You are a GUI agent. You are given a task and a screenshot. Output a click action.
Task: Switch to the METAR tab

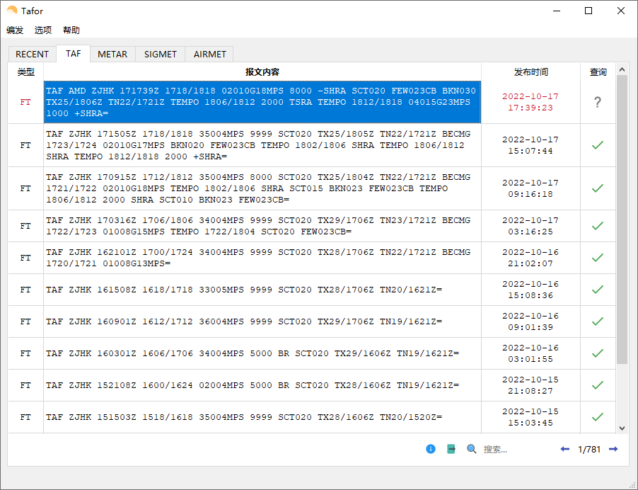pyautogui.click(x=112, y=55)
